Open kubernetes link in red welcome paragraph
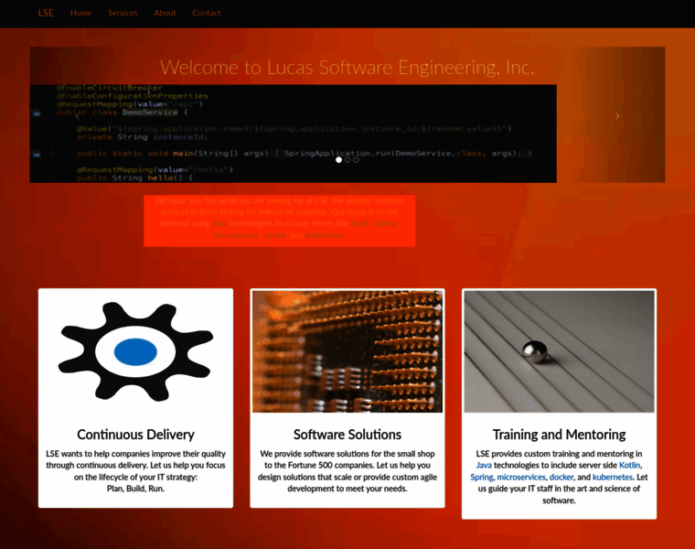 [x=325, y=235]
